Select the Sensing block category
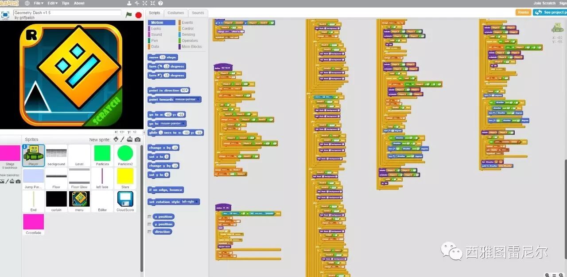567x277 pixels. coord(188,34)
